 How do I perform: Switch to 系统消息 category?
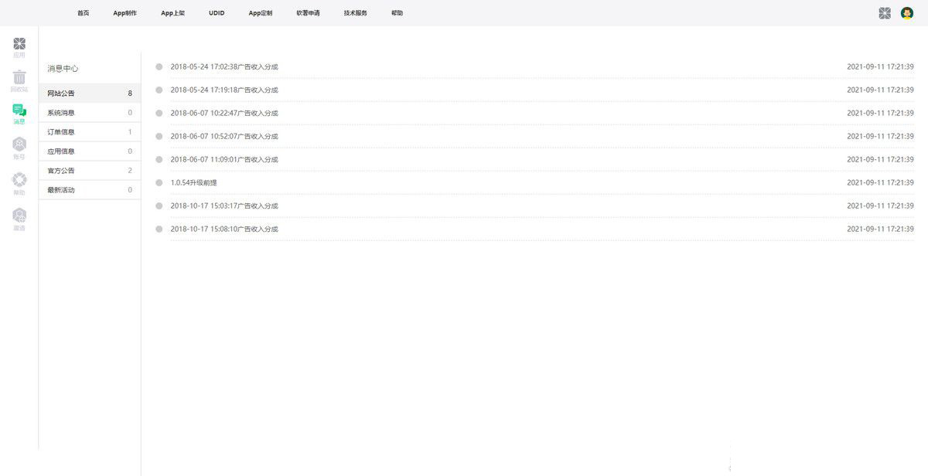tap(62, 113)
